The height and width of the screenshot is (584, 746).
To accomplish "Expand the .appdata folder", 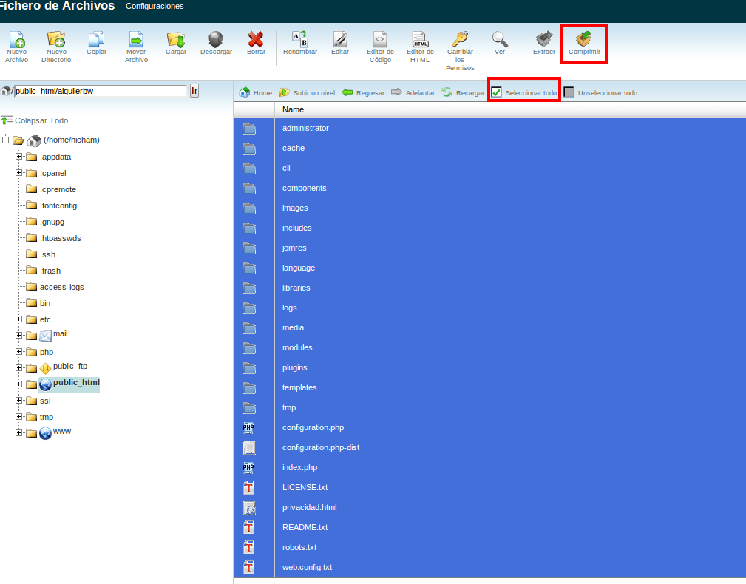I will tap(19, 157).
